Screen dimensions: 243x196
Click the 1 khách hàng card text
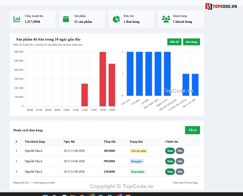click(183, 22)
